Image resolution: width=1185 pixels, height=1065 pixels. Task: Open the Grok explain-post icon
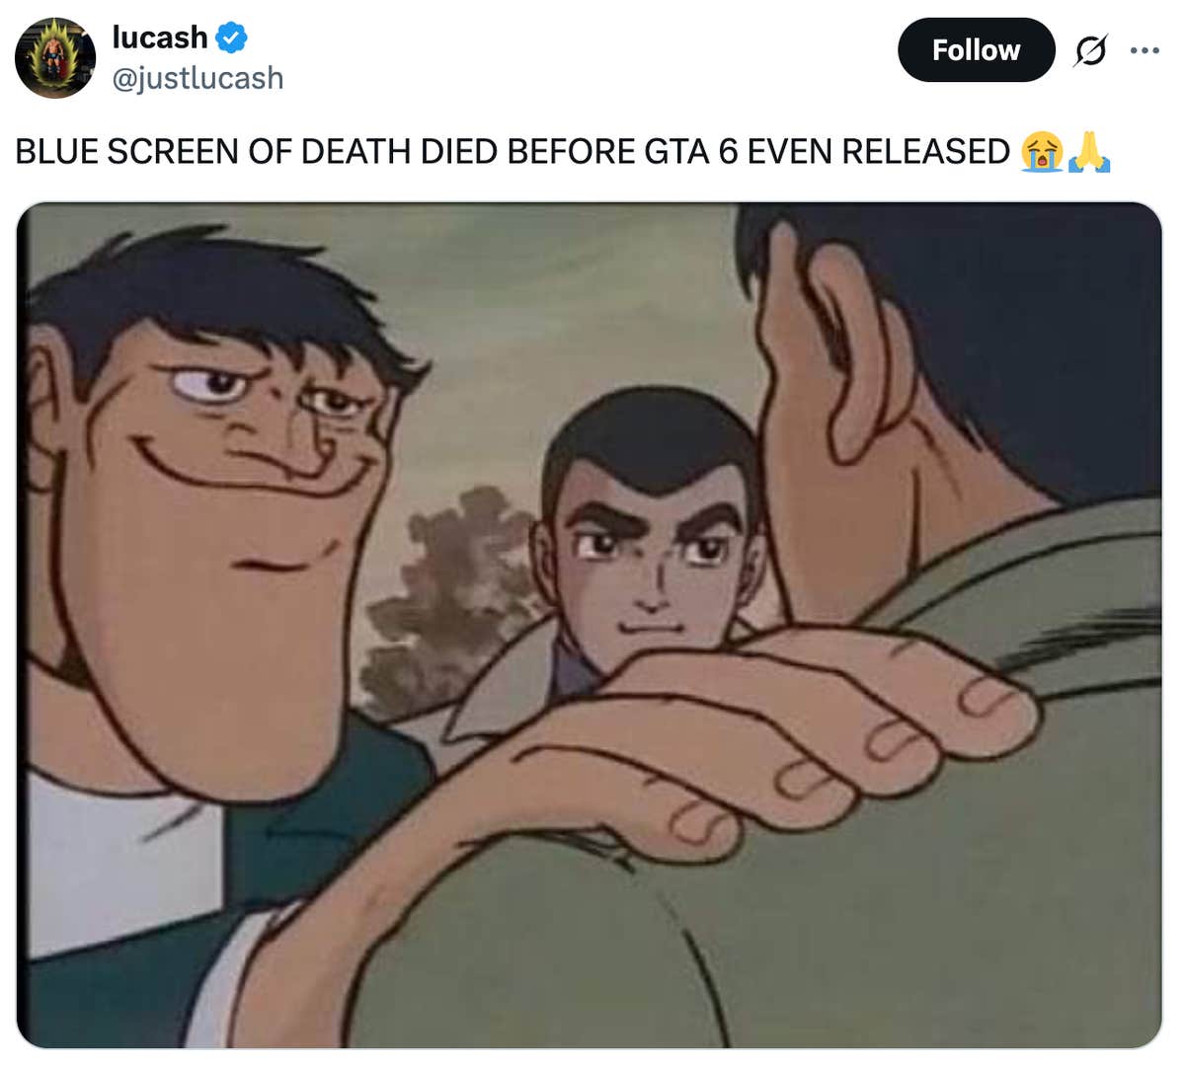coord(1090,50)
